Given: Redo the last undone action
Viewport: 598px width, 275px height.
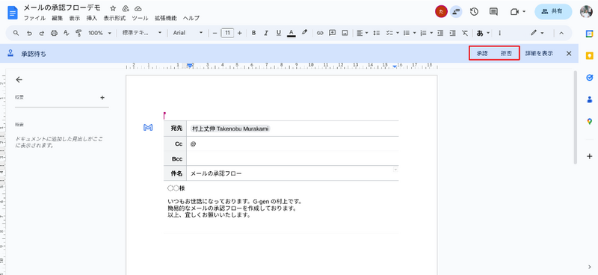Looking at the screenshot, I should coord(42,33).
